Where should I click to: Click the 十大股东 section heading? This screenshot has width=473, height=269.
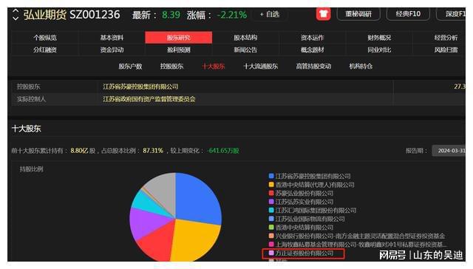click(27, 129)
